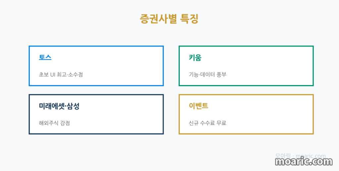Select the gold-bordered 이벤트 card

tap(246, 114)
